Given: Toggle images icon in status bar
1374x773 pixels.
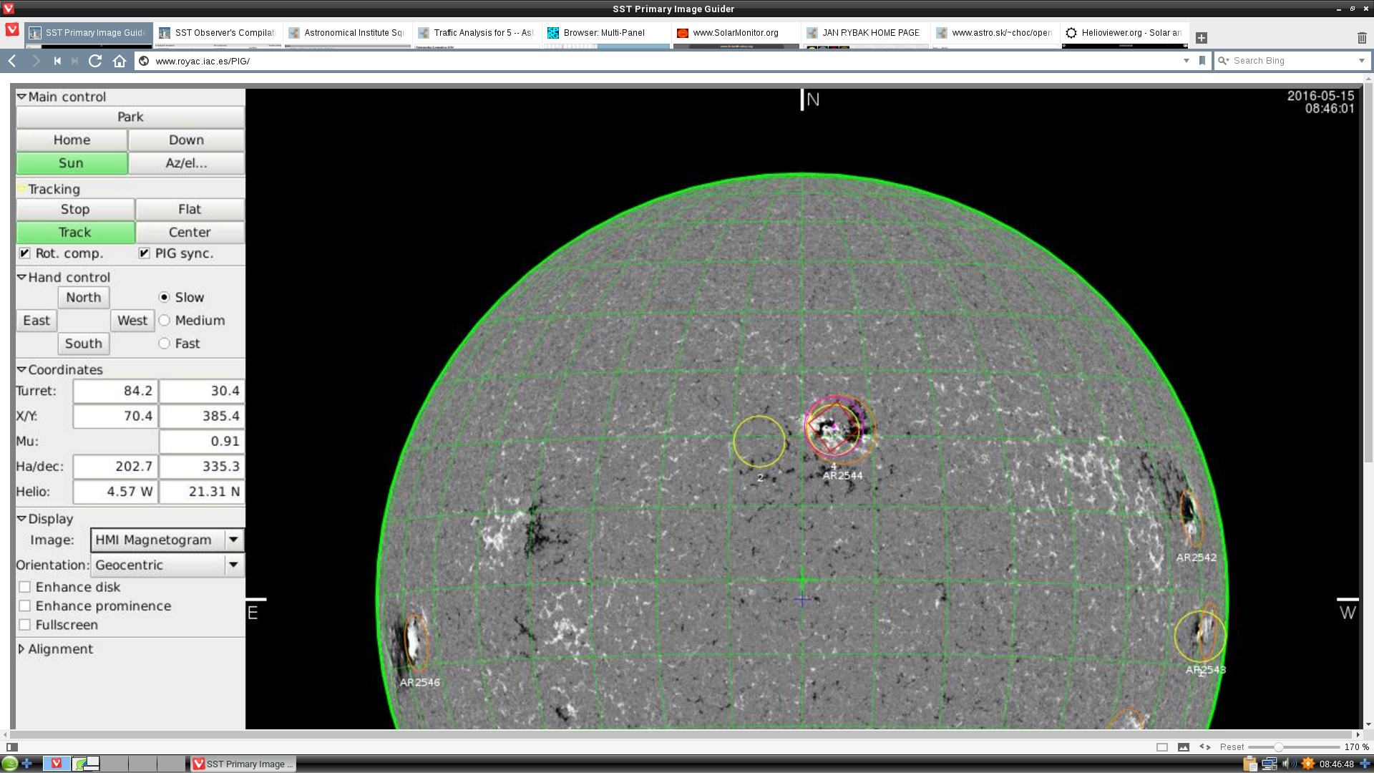Looking at the screenshot, I should point(1184,747).
